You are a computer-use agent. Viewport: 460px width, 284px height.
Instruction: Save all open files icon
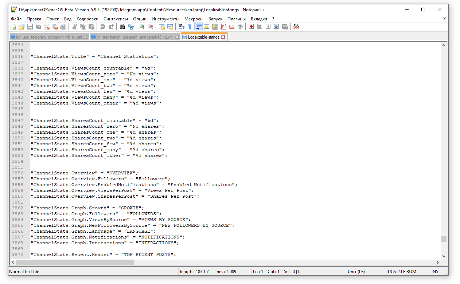[x=38, y=27]
